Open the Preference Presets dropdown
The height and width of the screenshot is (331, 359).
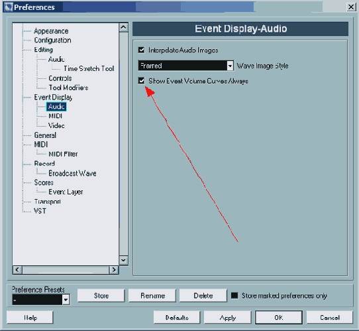tap(66, 300)
